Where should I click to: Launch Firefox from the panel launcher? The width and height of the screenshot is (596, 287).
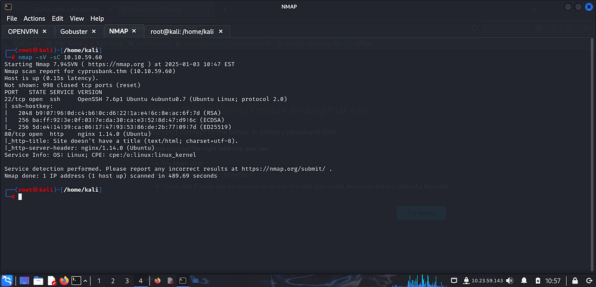[64, 280]
